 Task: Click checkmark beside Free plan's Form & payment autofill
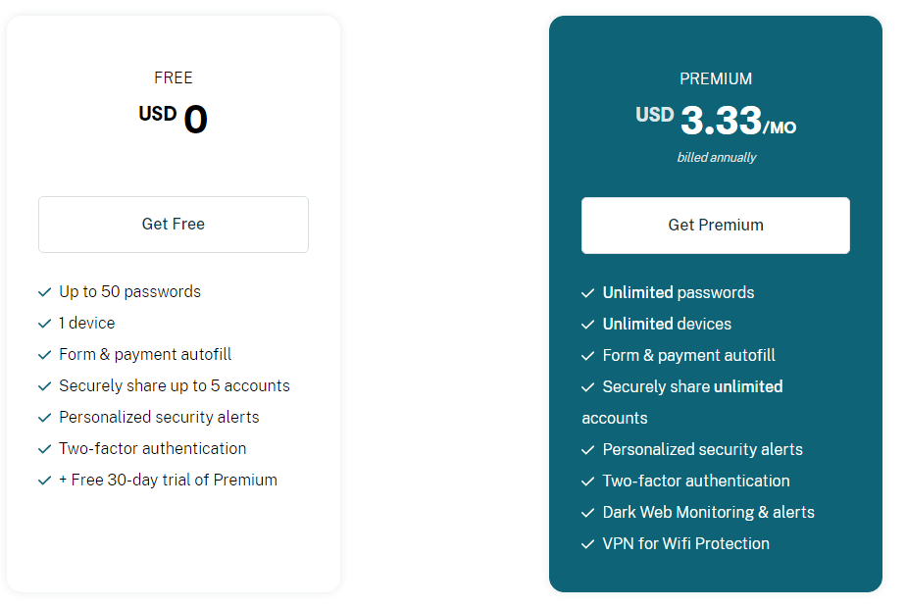coord(44,355)
